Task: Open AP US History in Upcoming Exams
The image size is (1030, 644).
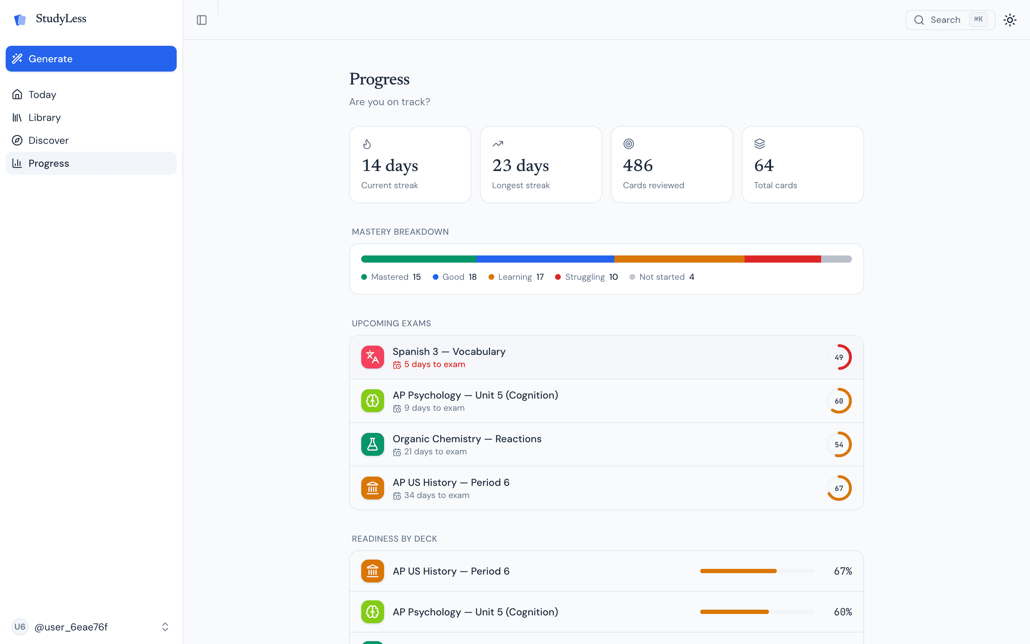Action: tap(606, 488)
